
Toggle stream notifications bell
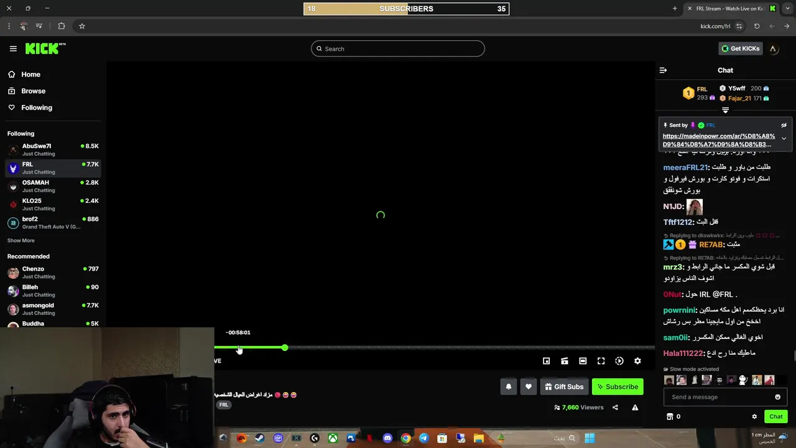pyautogui.click(x=508, y=386)
